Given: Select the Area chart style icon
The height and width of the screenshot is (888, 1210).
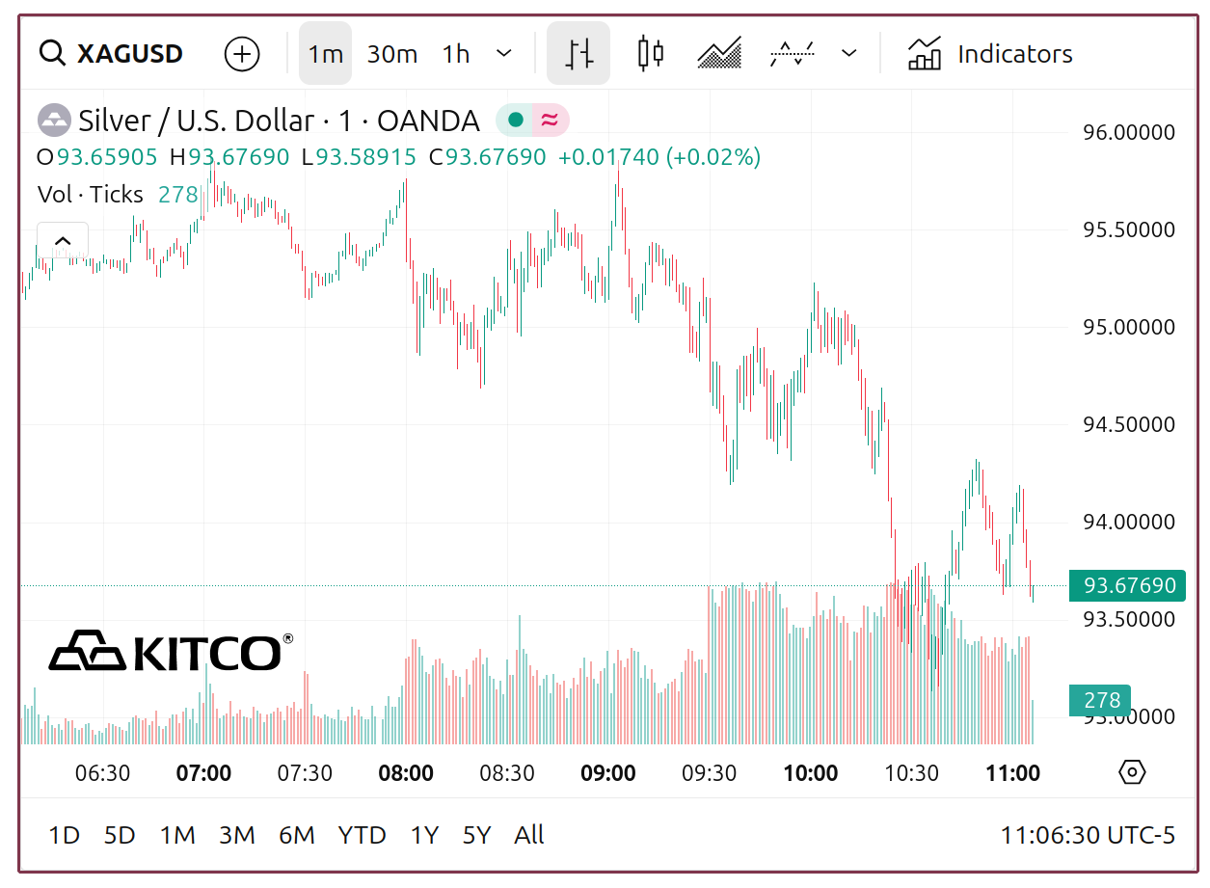Looking at the screenshot, I should [719, 54].
